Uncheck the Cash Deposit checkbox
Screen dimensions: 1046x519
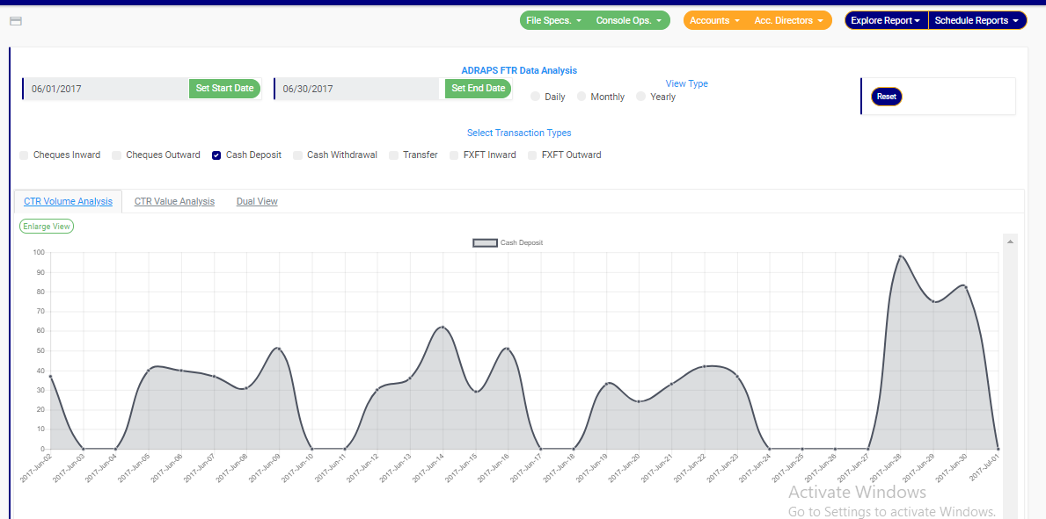pyautogui.click(x=216, y=155)
